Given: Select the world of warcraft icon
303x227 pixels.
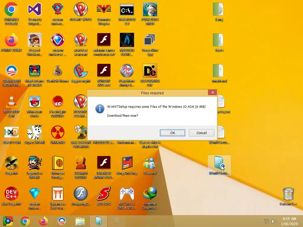Looking at the screenshot, I should point(80,44).
